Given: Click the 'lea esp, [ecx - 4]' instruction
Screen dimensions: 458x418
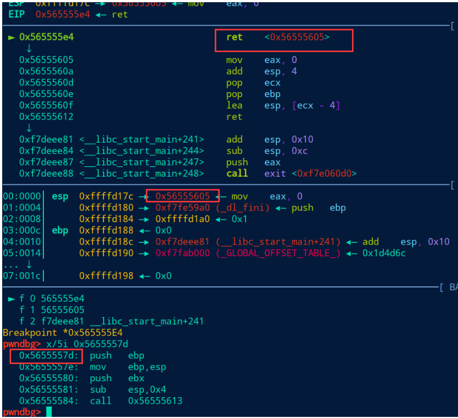Looking at the screenshot, I should 283,105.
